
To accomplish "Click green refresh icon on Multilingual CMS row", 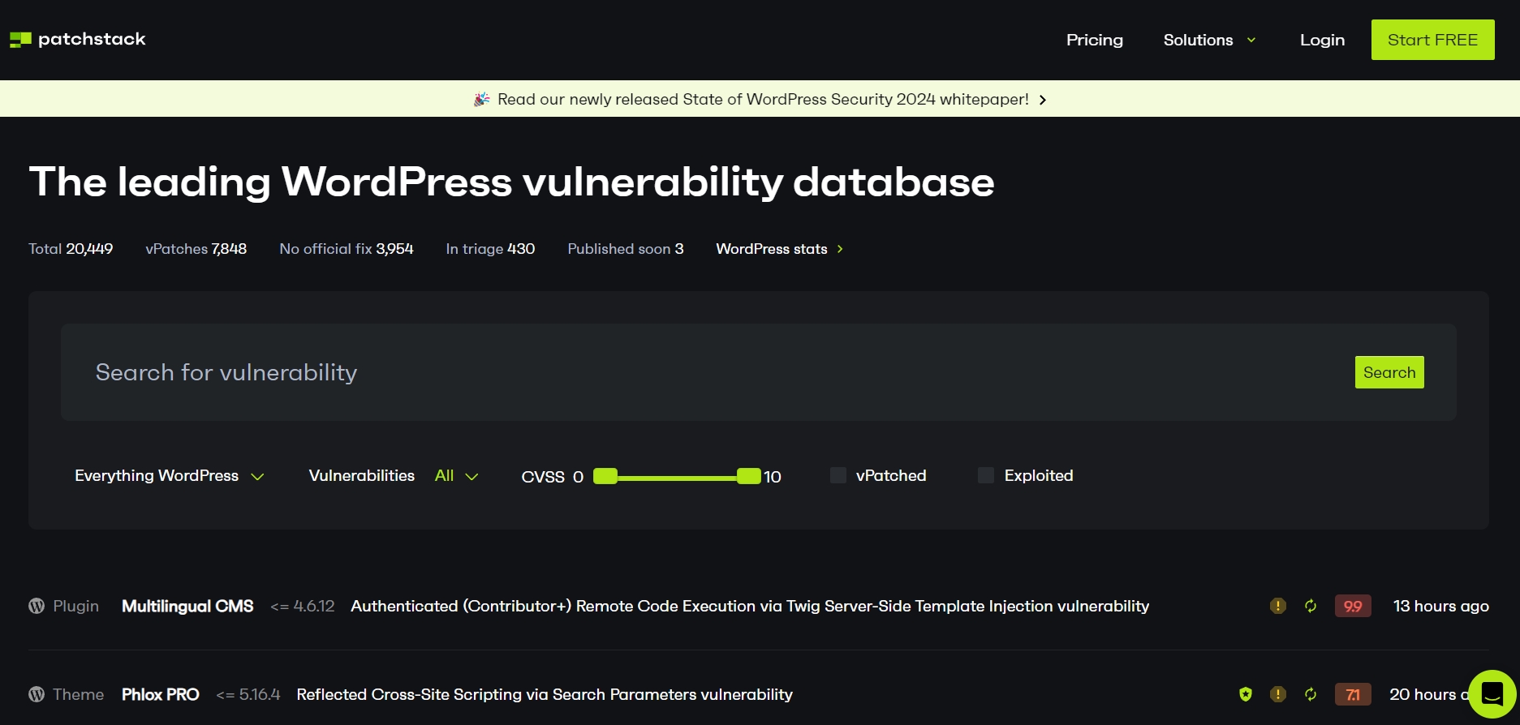I will coord(1310,606).
